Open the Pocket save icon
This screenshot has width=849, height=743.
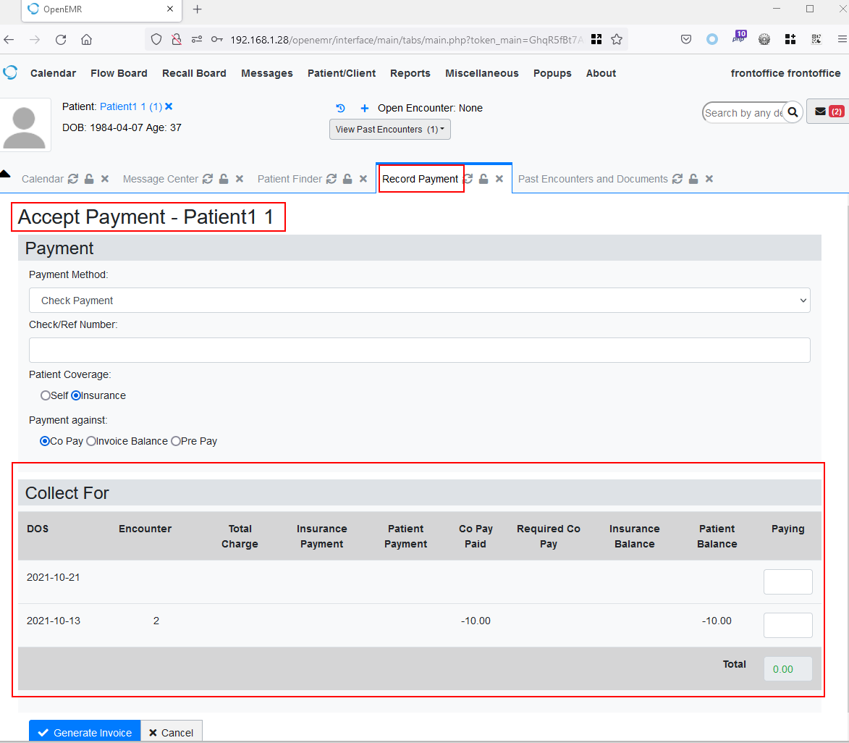pos(686,40)
